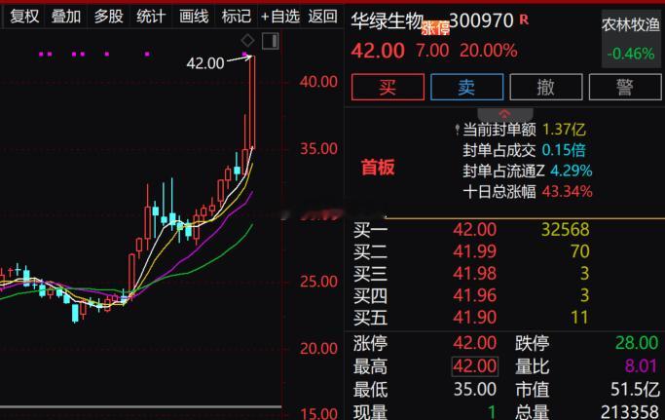This screenshot has width=665, height=420.
Task: Click the 统计 statistics tool
Action: coord(151,17)
